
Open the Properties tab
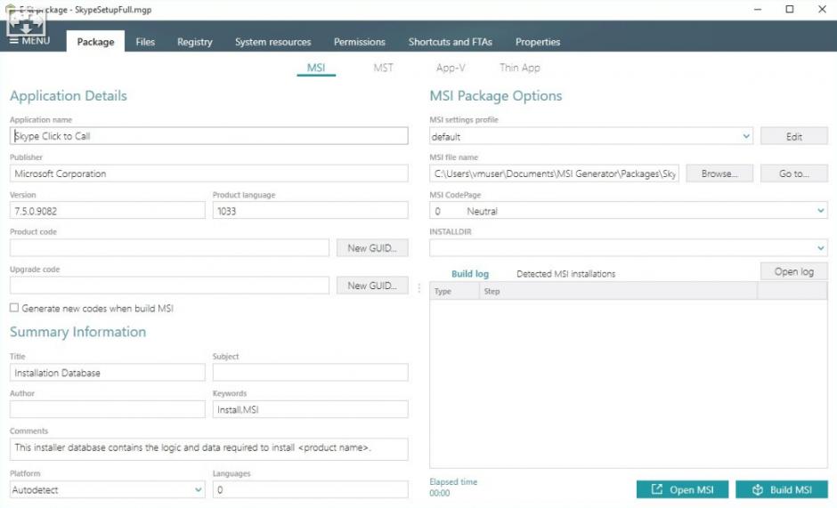[x=538, y=42]
